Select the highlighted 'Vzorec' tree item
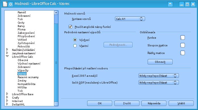This screenshot has height=110, width=198. (x=22, y=74)
